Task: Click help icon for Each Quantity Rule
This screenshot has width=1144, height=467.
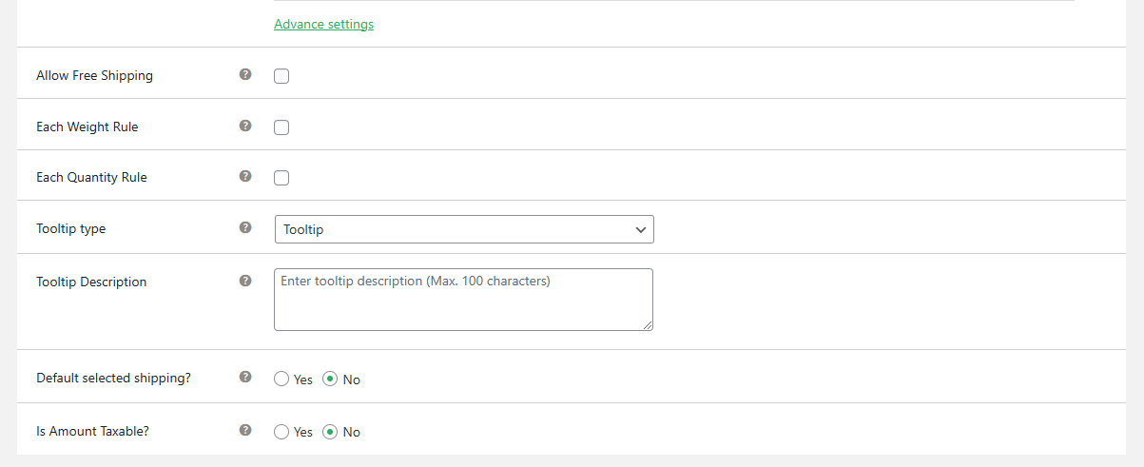Action: (245, 176)
